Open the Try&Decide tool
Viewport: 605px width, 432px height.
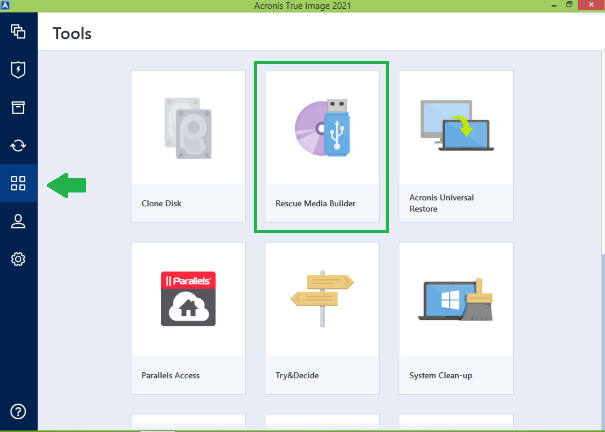click(x=322, y=319)
